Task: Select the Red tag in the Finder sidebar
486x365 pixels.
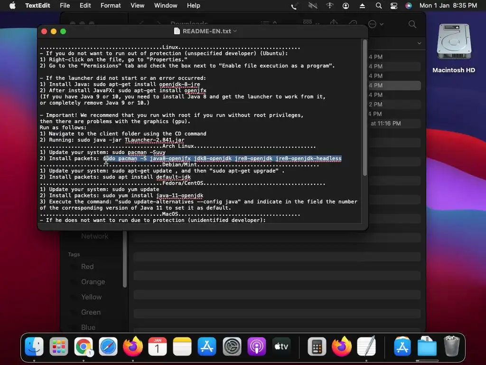Action: (x=87, y=267)
